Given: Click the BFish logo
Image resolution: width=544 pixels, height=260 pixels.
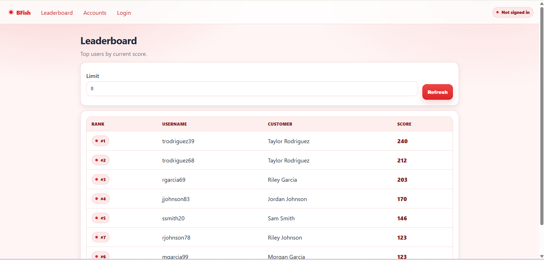Looking at the screenshot, I should point(19,13).
